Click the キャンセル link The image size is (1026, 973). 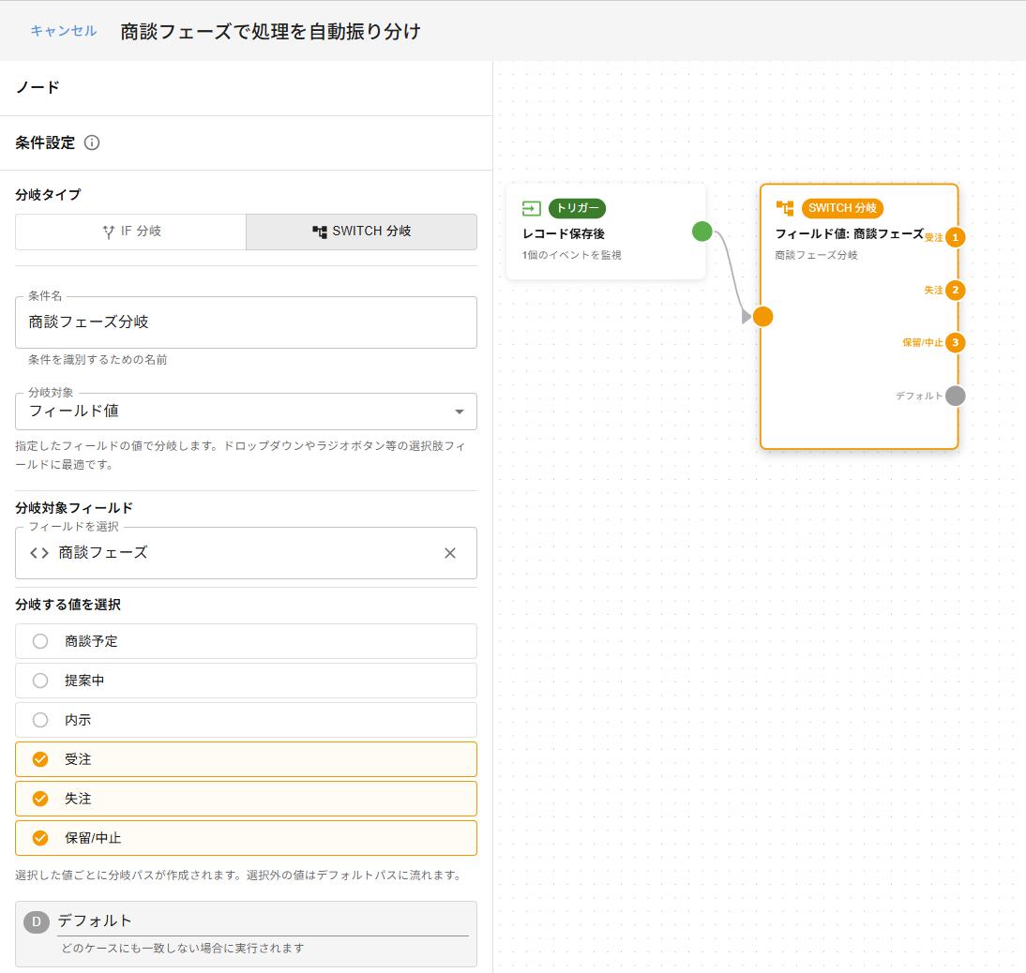(x=63, y=31)
